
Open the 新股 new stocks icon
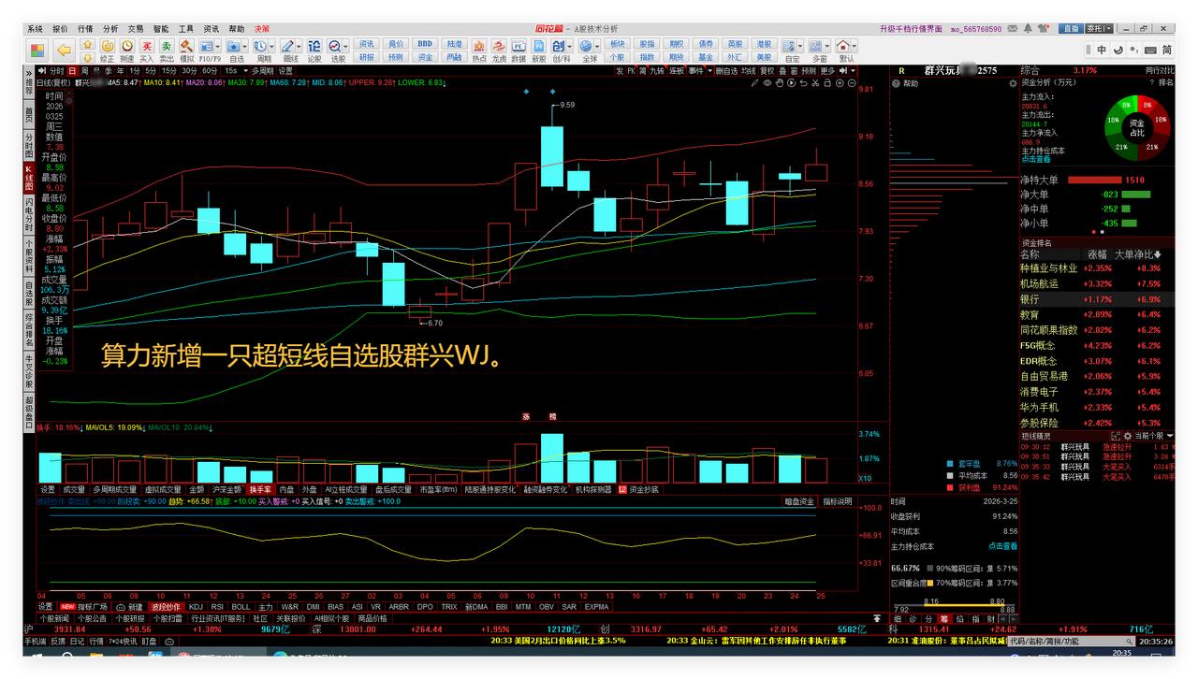point(539,49)
